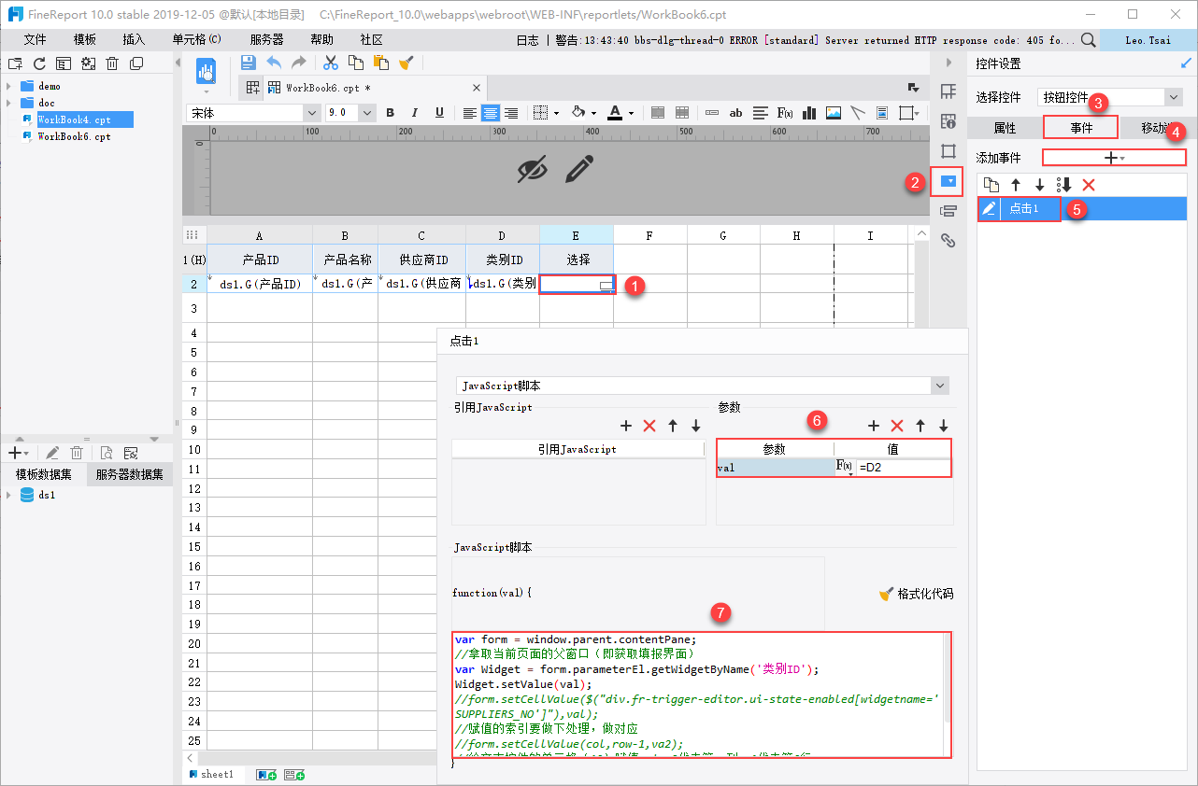Screen dimensions: 1198x786
Task: Open the border style dropdown arrow
Action: [x=557, y=113]
